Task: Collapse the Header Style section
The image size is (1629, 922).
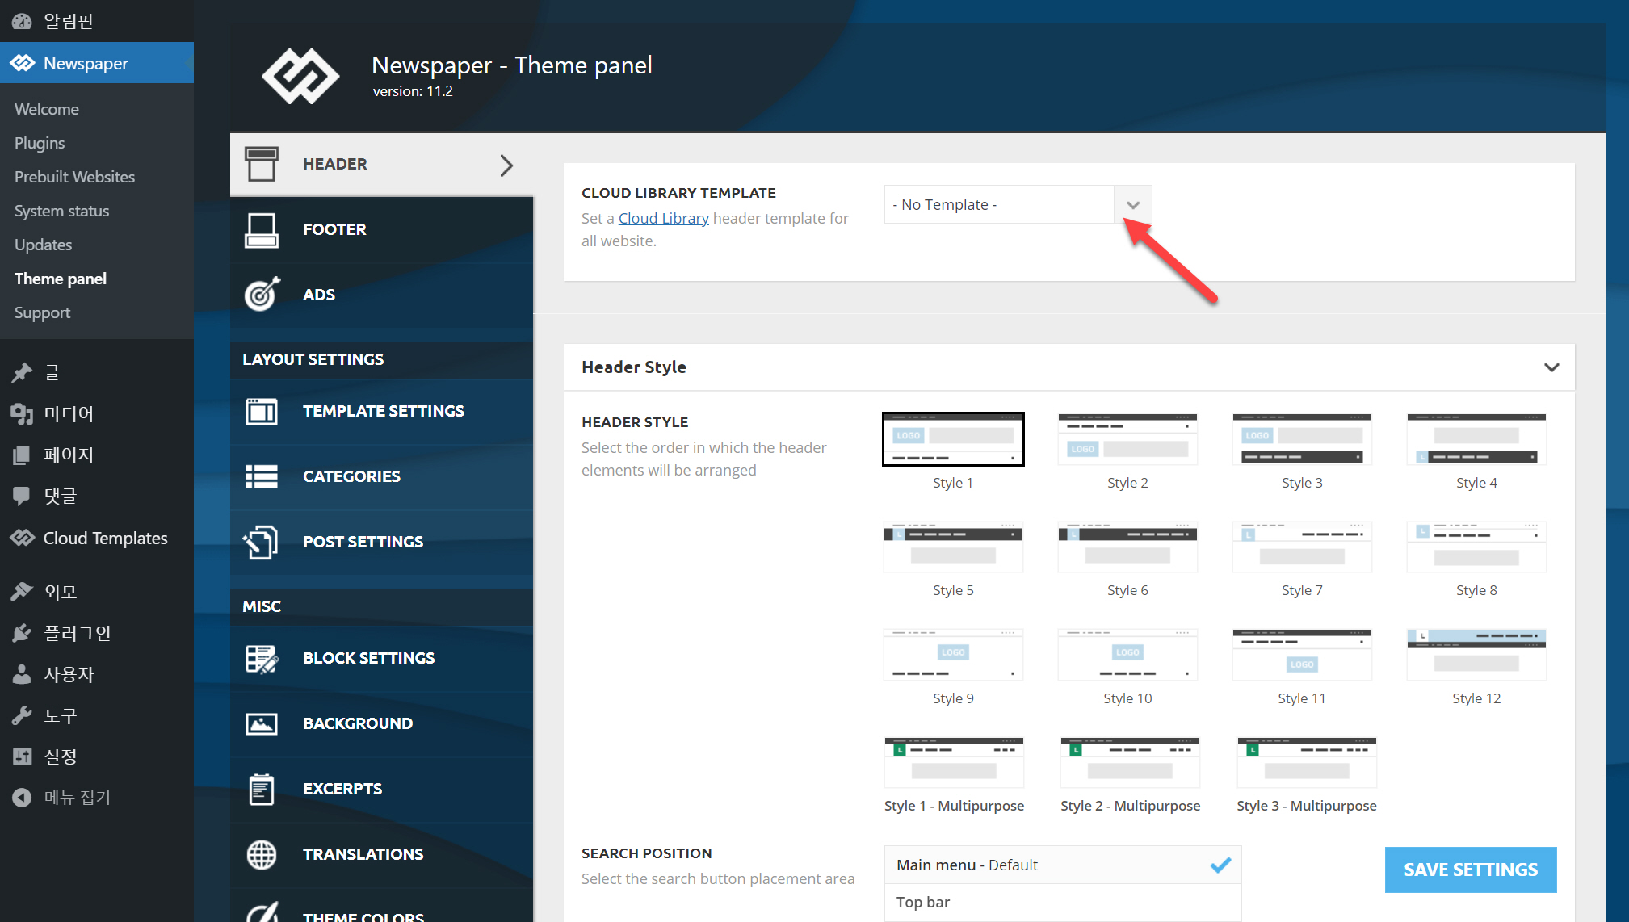Action: (x=1551, y=367)
